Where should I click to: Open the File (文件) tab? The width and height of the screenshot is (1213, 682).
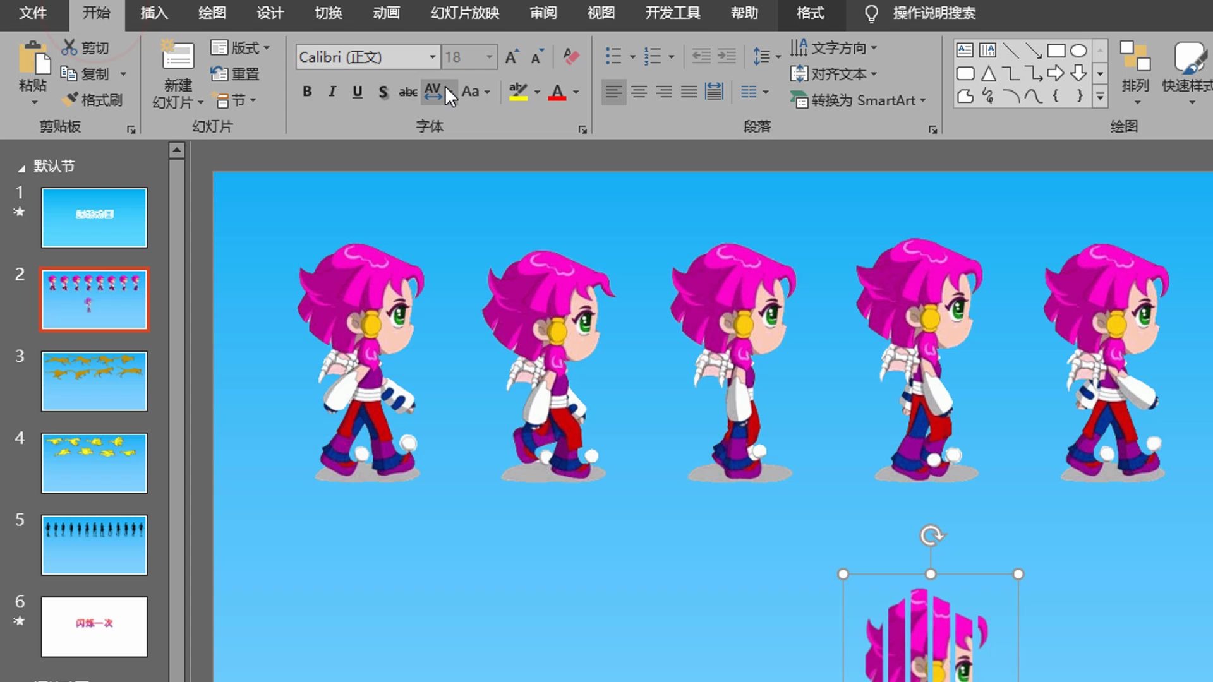(x=33, y=13)
